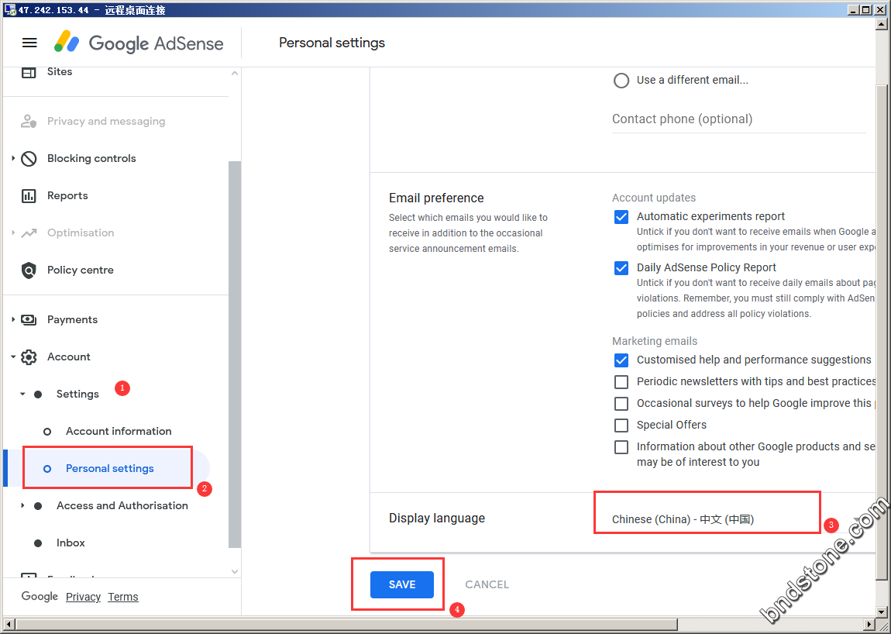Viewport: 891px width, 634px height.
Task: Click remote desktop title bar icon
Action: click(x=9, y=9)
